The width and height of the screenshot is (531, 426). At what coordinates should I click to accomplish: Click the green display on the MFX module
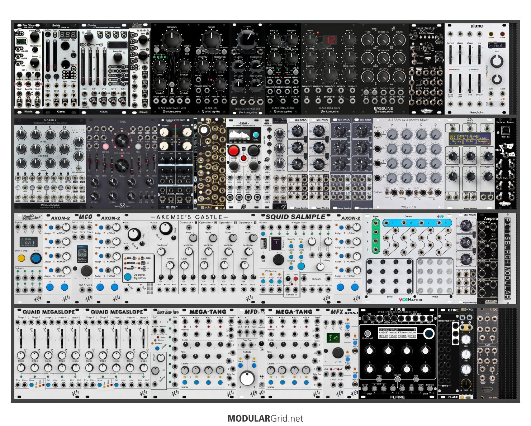point(333,338)
